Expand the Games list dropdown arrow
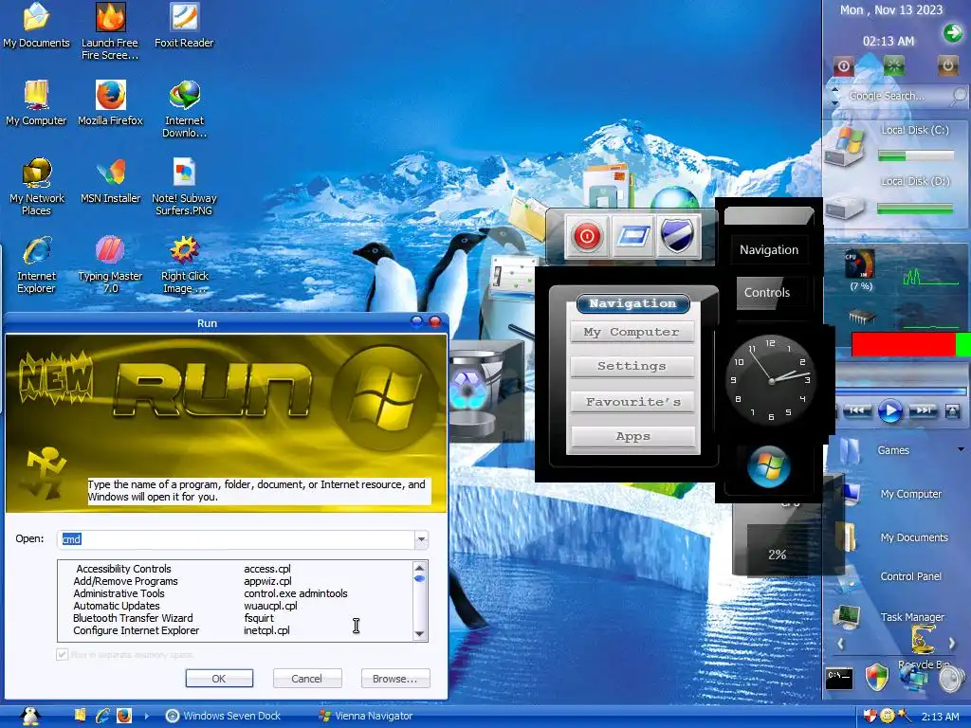 tap(962, 449)
